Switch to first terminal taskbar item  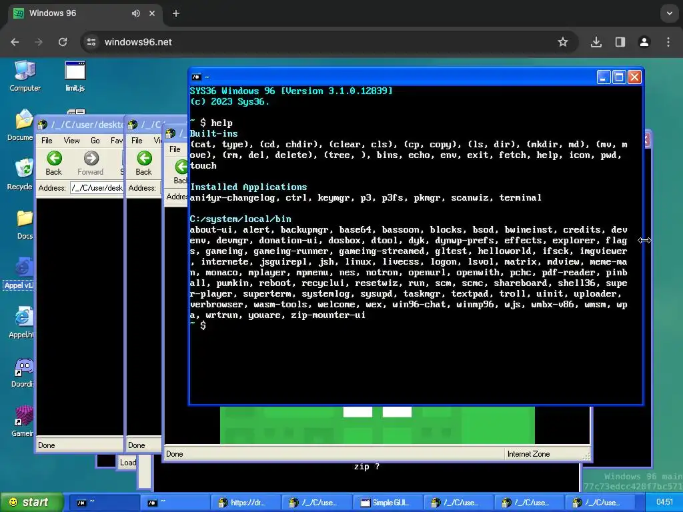point(103,503)
